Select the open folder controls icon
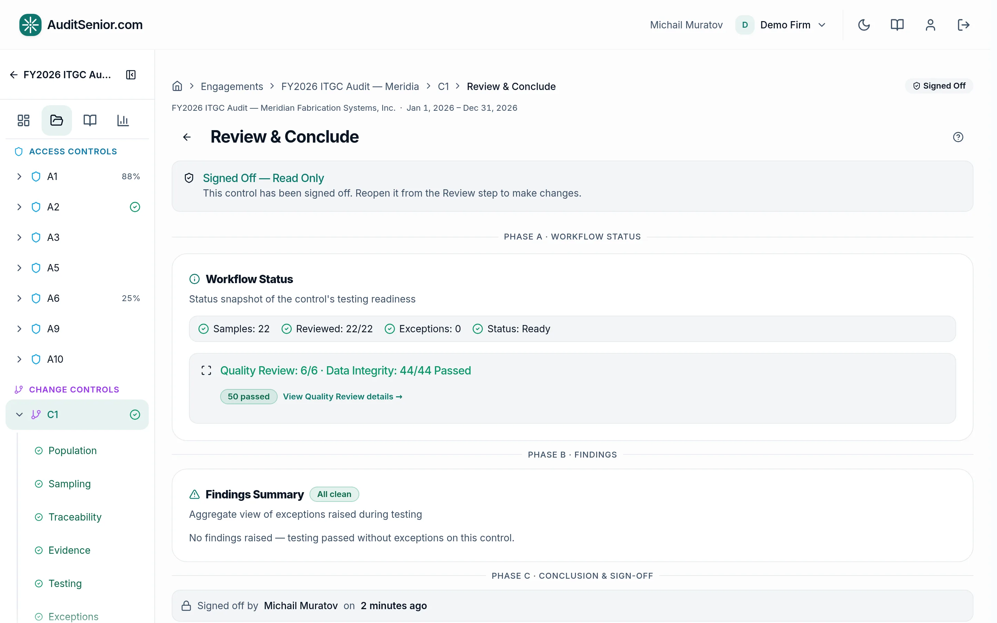The width and height of the screenshot is (997, 623). pyautogui.click(x=56, y=120)
